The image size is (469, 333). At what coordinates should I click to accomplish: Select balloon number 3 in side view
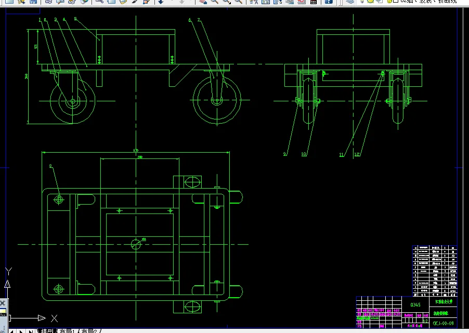[56, 19]
